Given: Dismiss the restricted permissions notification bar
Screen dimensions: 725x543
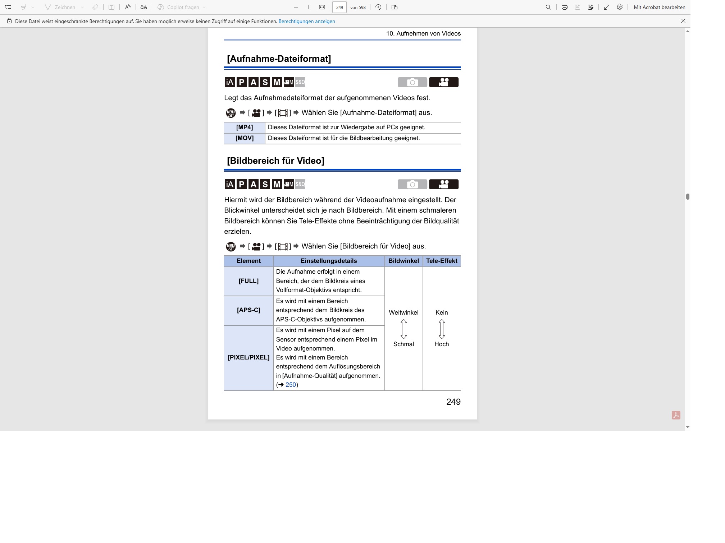Looking at the screenshot, I should 683,21.
